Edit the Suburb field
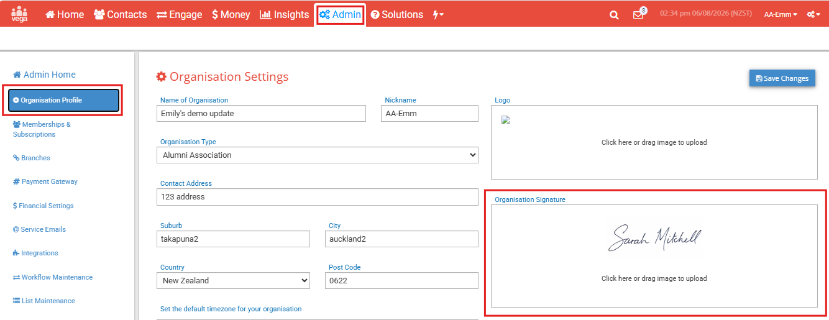 233,239
